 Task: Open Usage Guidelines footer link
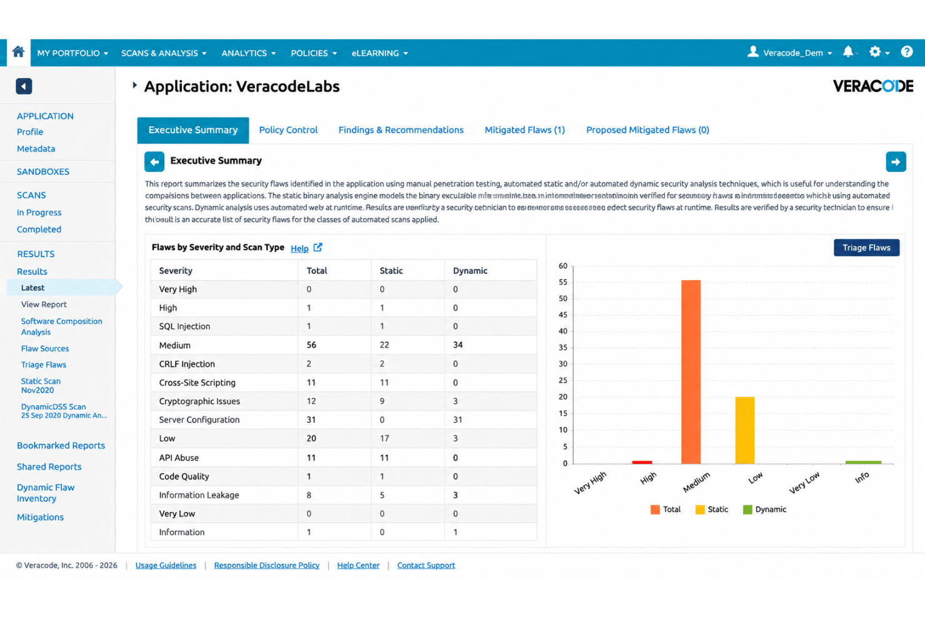(x=166, y=565)
